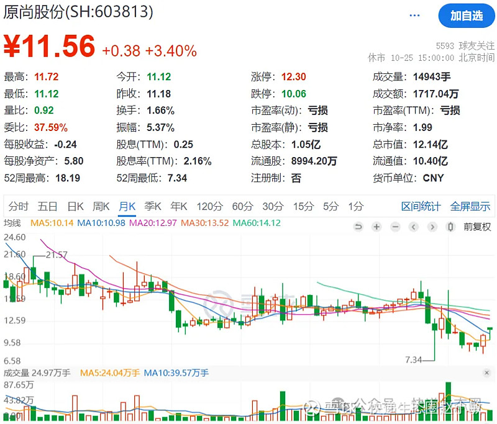Switch to the 30分 interval tab
This screenshot has width=497, height=424.
(x=273, y=207)
